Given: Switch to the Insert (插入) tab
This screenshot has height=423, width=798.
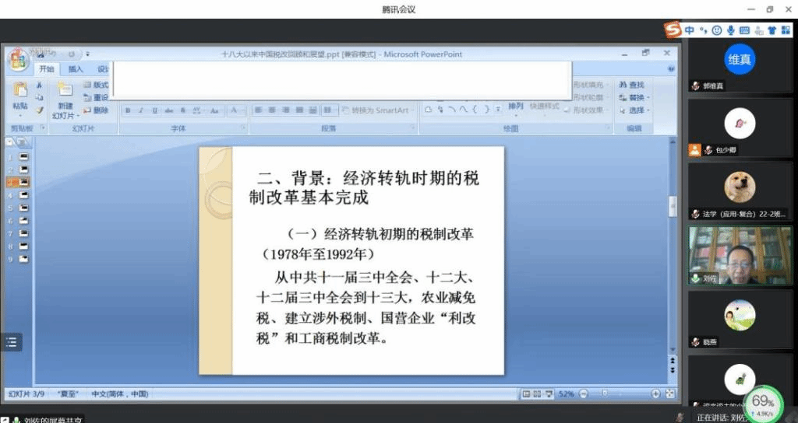Looking at the screenshot, I should tap(76, 69).
